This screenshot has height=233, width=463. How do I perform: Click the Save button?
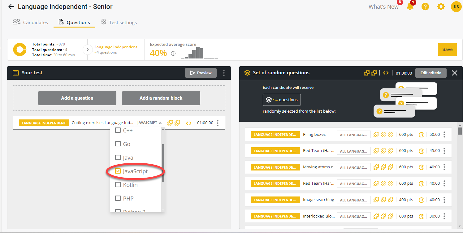coord(447,50)
